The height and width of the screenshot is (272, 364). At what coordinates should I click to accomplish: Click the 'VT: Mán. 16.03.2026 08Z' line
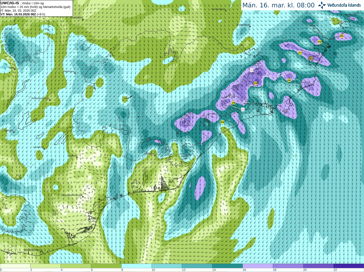tap(18, 14)
